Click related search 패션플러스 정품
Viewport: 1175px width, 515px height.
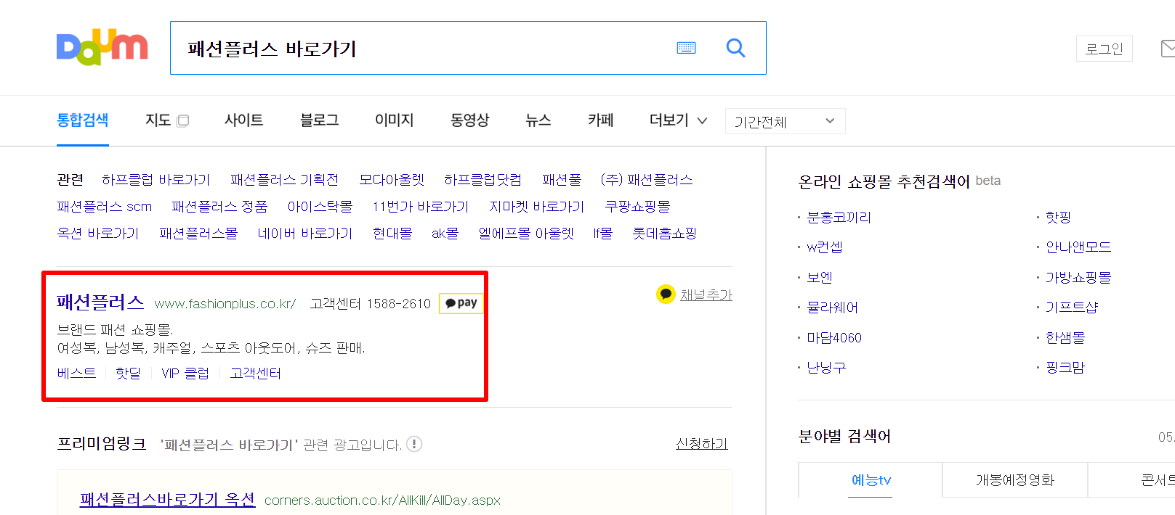coord(219,207)
